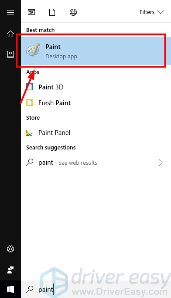Open the Windows Start button

click(10, 289)
